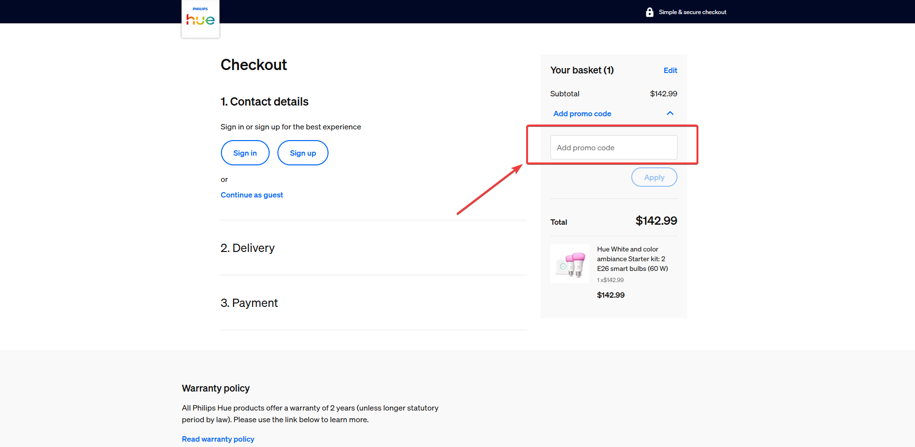Click the Checkout page title
The height and width of the screenshot is (447, 915).
254,65
